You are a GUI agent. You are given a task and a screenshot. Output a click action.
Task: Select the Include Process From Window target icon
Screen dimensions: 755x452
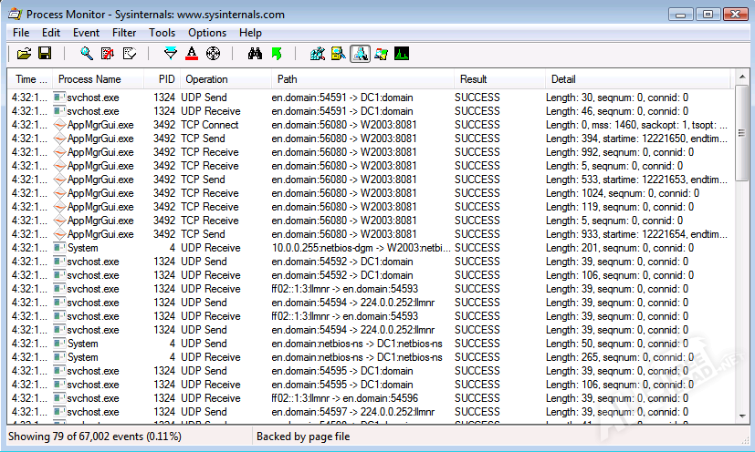pos(213,54)
